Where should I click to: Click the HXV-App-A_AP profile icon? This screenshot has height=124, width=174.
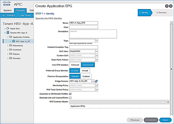pos(14,41)
